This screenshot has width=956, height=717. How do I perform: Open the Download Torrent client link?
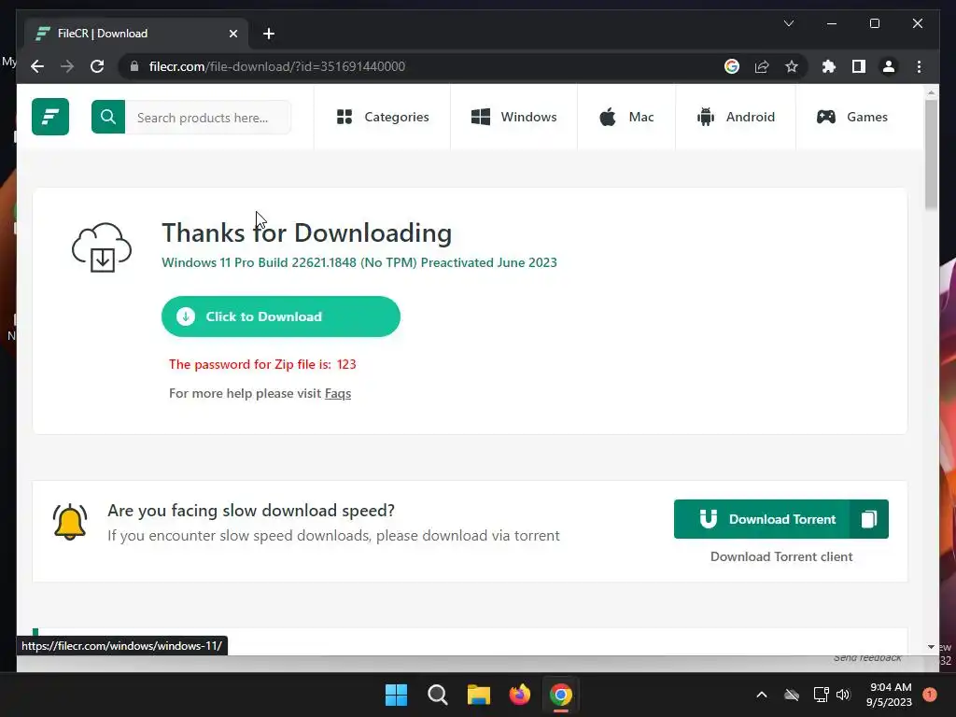pyautogui.click(x=781, y=556)
